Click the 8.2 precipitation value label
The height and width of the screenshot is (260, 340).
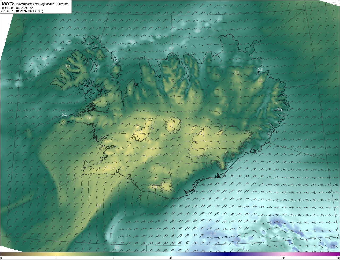(x=171, y=48)
